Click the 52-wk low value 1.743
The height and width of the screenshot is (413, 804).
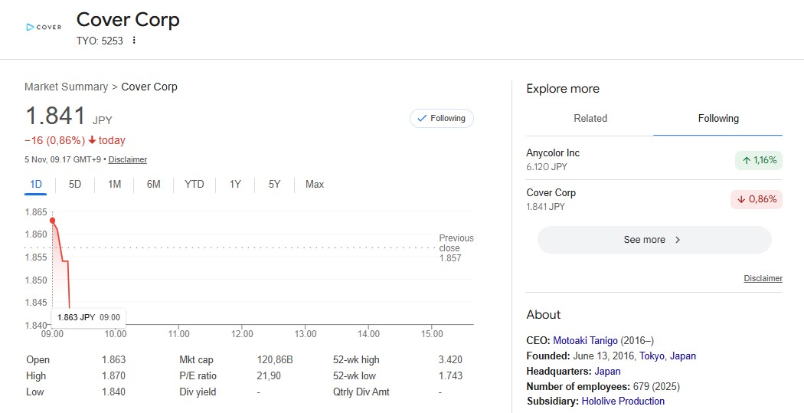[x=450, y=375]
